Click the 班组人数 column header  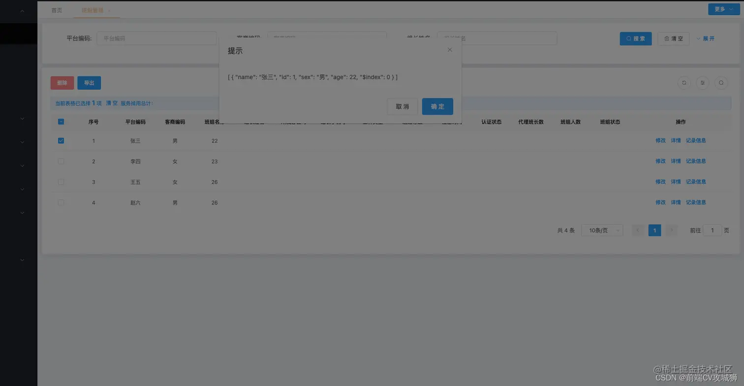[571, 122]
